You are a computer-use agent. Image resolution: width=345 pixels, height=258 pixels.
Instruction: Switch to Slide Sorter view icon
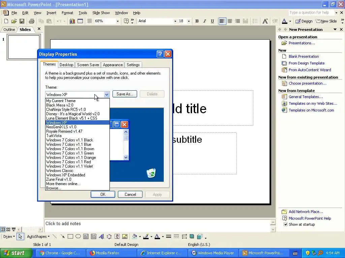[8, 229]
